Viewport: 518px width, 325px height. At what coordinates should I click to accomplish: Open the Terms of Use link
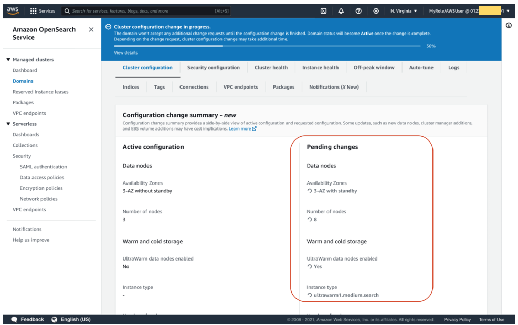pyautogui.click(x=492, y=320)
